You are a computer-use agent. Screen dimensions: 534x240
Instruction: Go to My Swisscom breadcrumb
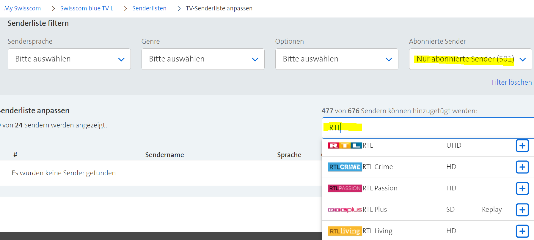coord(23,8)
